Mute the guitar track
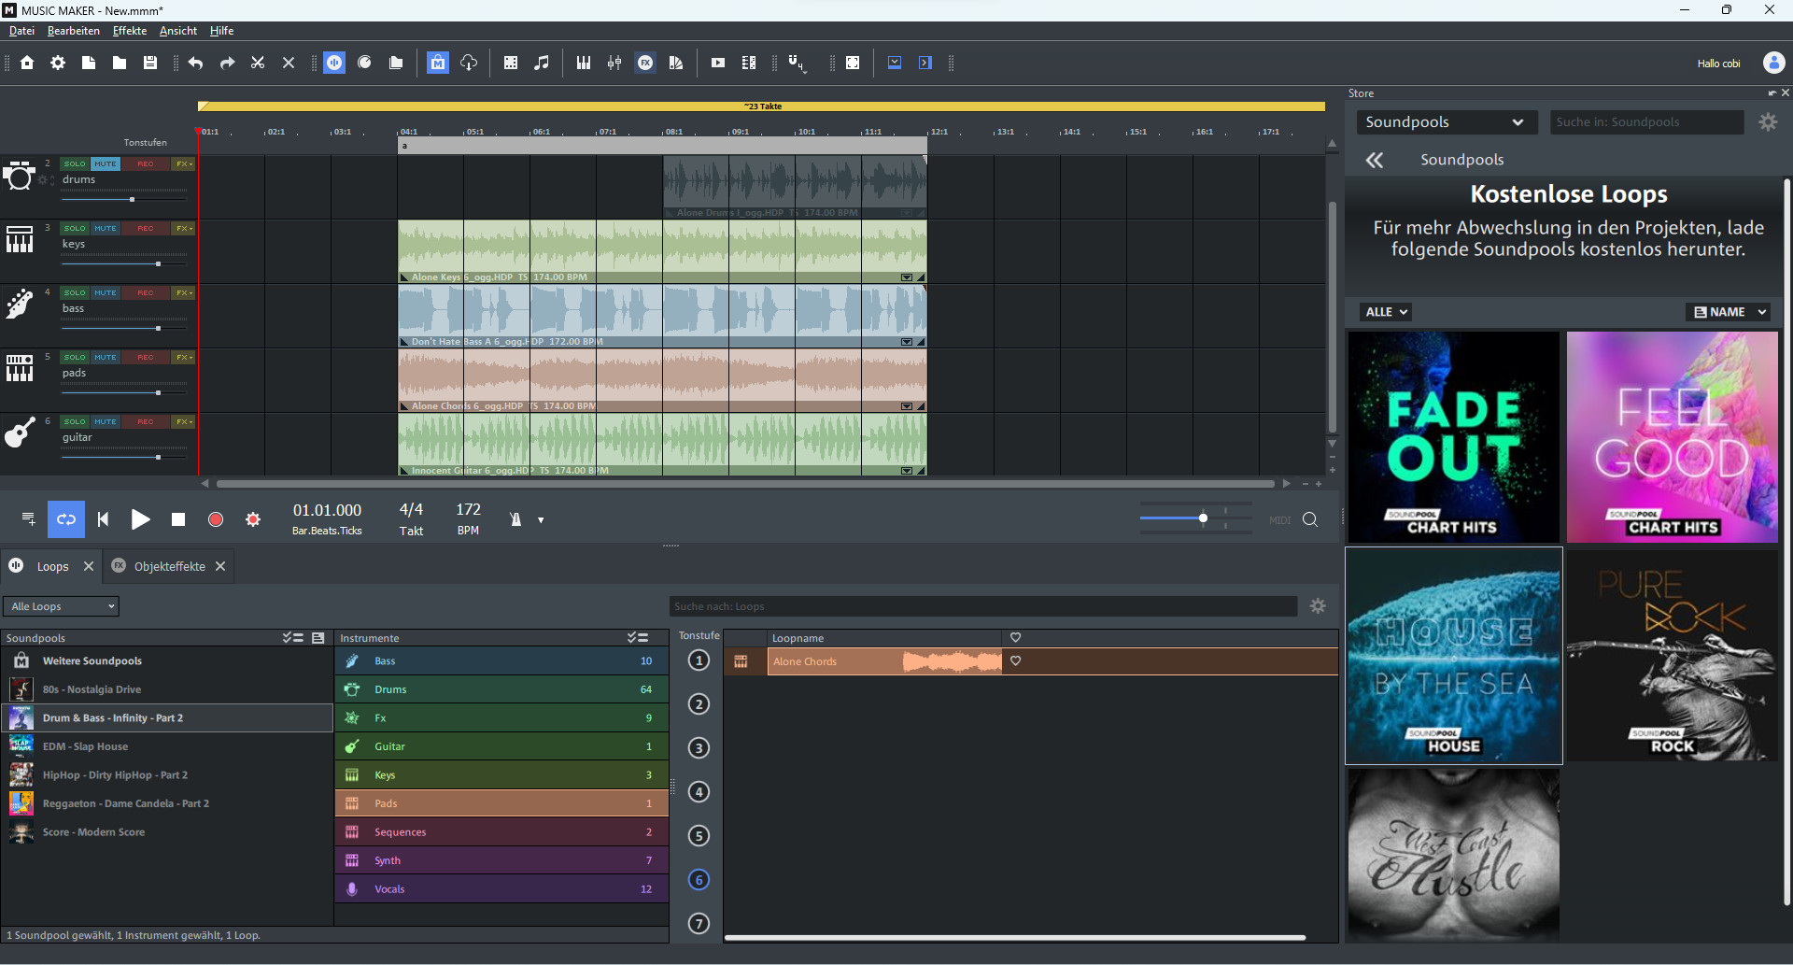This screenshot has height=965, width=1793. pyautogui.click(x=106, y=421)
